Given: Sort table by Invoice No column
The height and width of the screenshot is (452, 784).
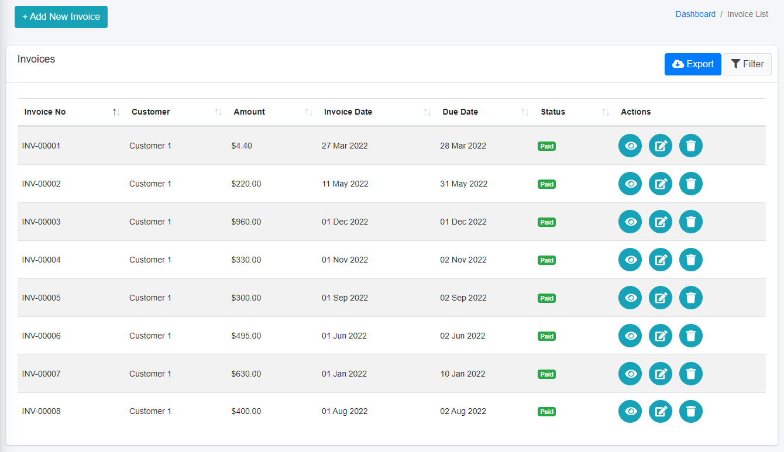Looking at the screenshot, I should [45, 112].
